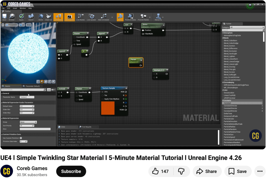266x181 pixels.
Task: Click the Parameter Name text field
Action: [27, 97]
